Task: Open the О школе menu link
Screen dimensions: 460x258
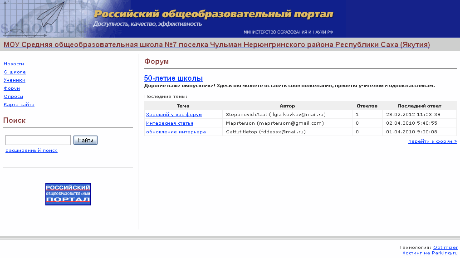Action: (x=15, y=72)
